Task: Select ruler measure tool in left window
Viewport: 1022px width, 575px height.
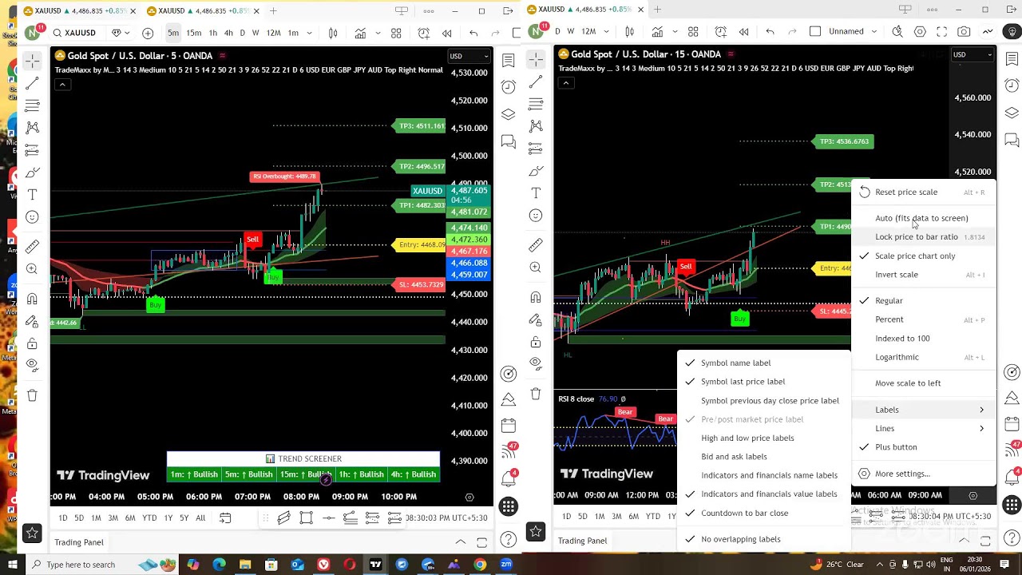Action: coord(32,247)
